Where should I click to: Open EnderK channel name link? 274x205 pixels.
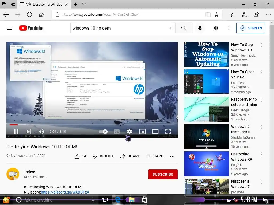(x=29, y=172)
